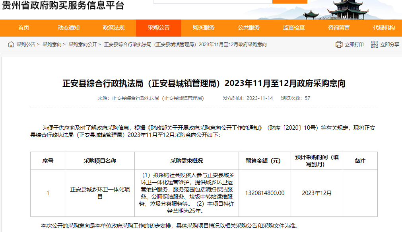Click the search input field at top
This screenshot has height=232, width=402.
(213, 2)
